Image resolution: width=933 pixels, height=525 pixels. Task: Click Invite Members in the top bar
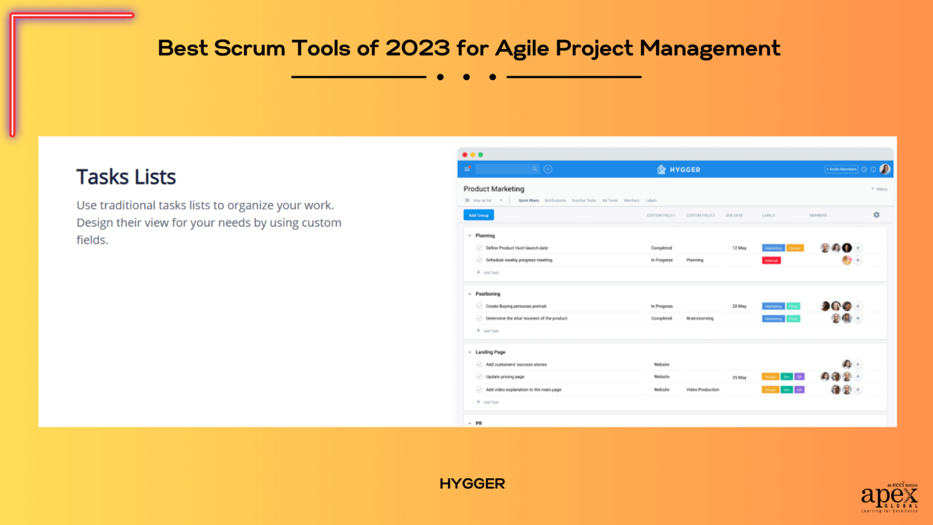click(842, 170)
